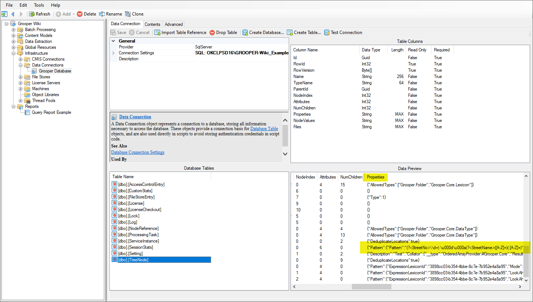The width and height of the screenshot is (533, 302).
Task: Open the Database Connection Settings link
Action: [x=138, y=152]
